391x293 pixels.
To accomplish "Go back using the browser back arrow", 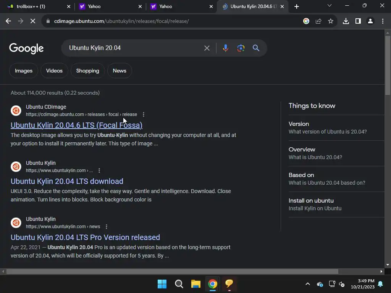I will [8, 21].
